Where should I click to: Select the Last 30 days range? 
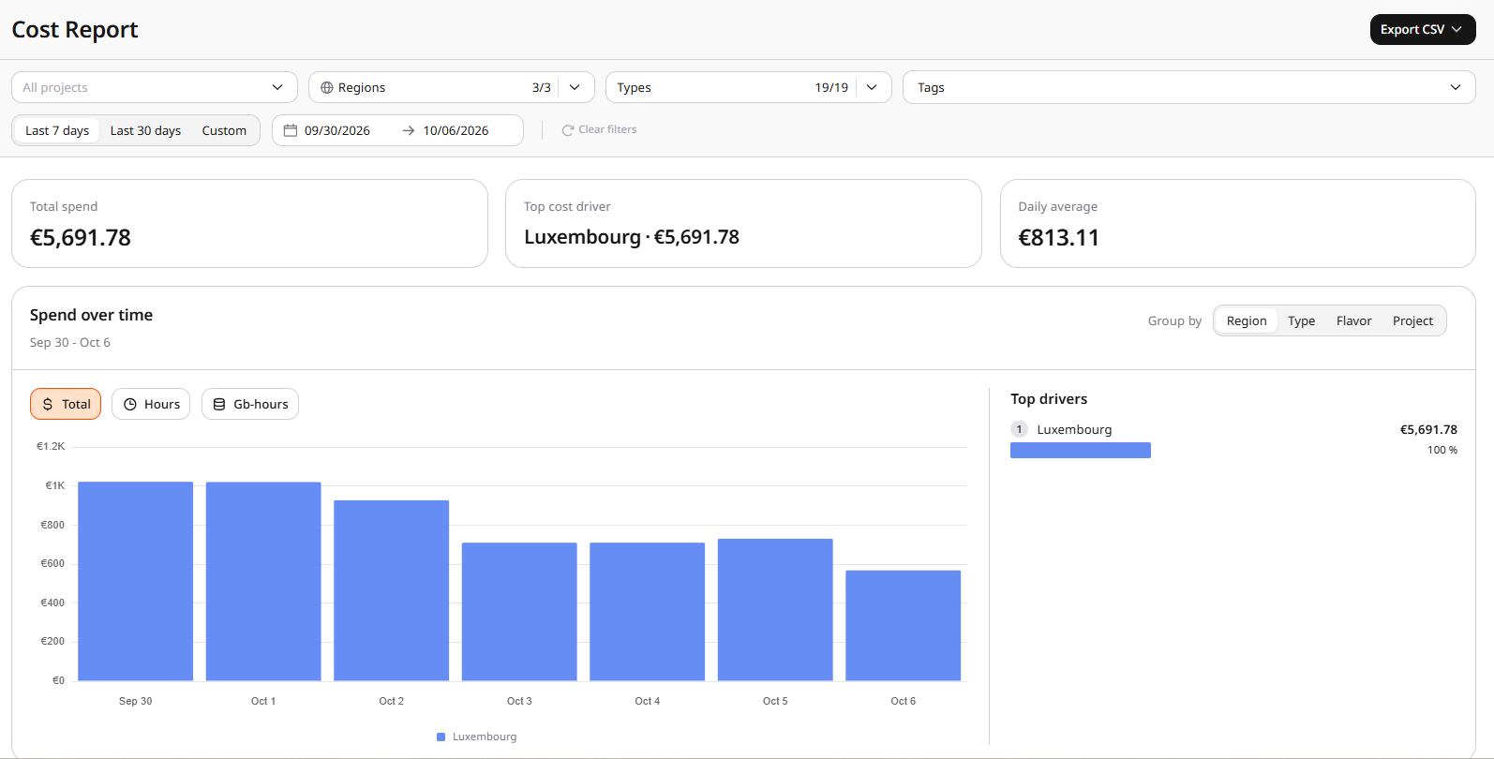145,130
